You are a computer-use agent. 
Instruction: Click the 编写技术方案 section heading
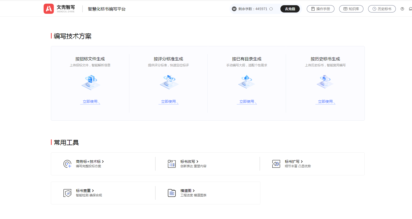[x=73, y=36]
